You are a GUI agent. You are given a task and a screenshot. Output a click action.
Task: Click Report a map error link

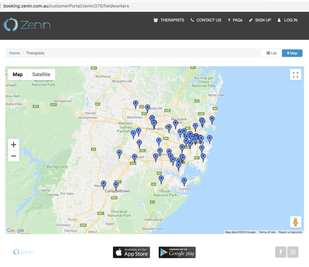290,232
